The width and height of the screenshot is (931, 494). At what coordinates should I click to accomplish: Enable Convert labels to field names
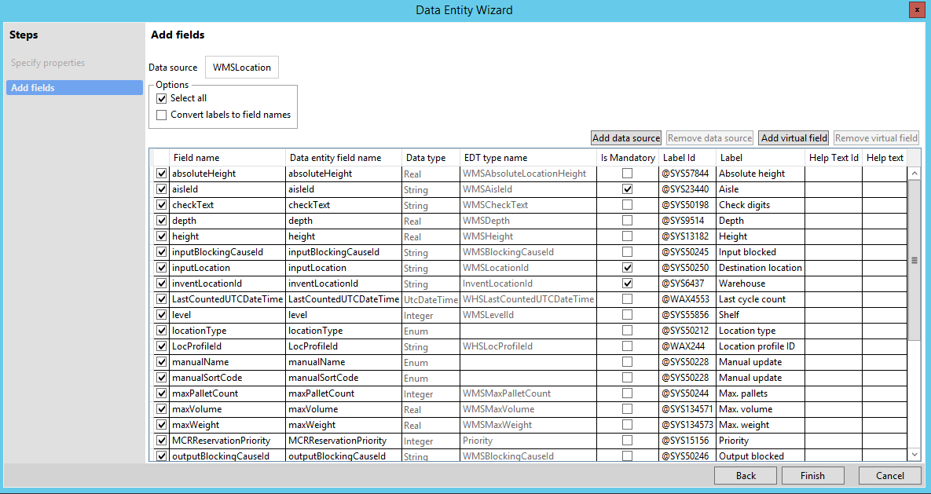pyautogui.click(x=162, y=115)
